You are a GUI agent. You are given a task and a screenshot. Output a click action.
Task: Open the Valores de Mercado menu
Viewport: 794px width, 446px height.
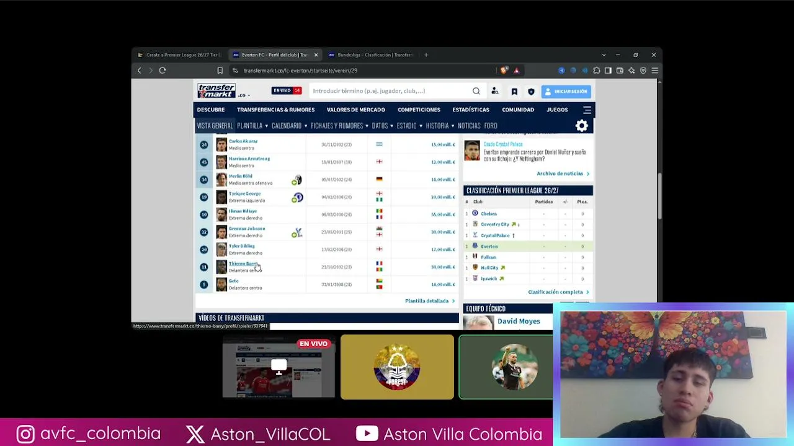356,110
